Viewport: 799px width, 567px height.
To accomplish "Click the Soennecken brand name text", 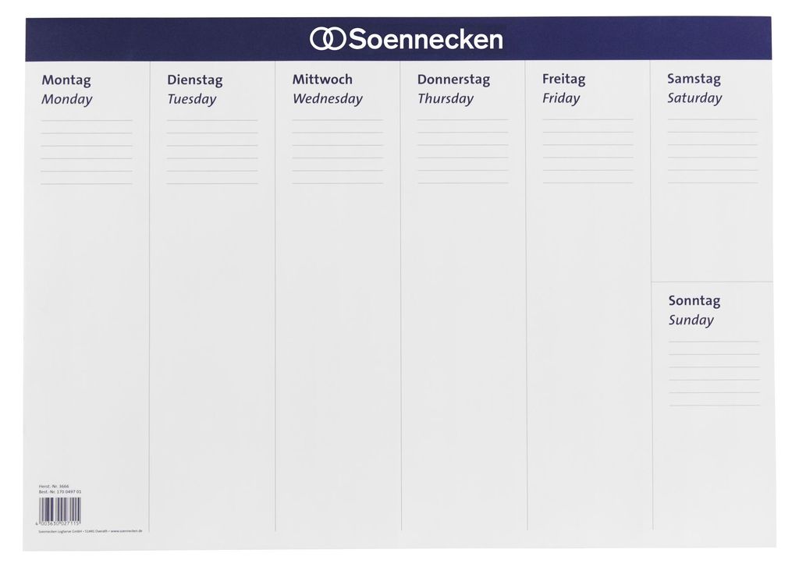I will tap(426, 39).
